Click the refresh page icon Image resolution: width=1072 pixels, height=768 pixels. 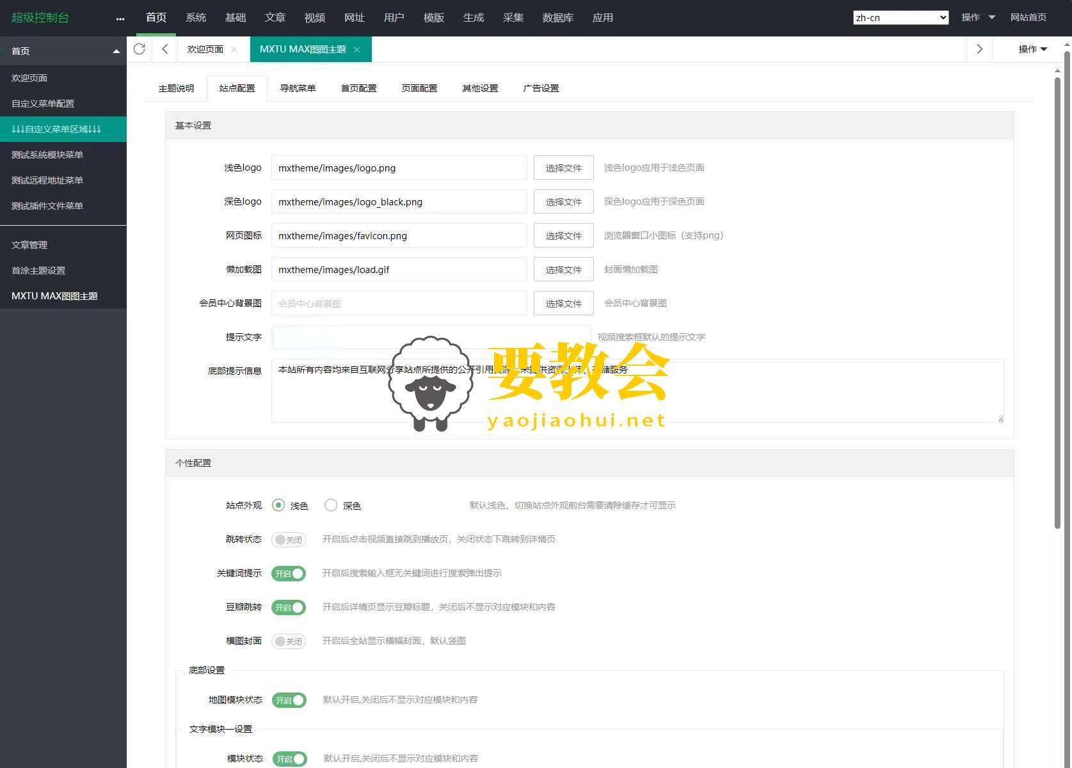(x=140, y=49)
